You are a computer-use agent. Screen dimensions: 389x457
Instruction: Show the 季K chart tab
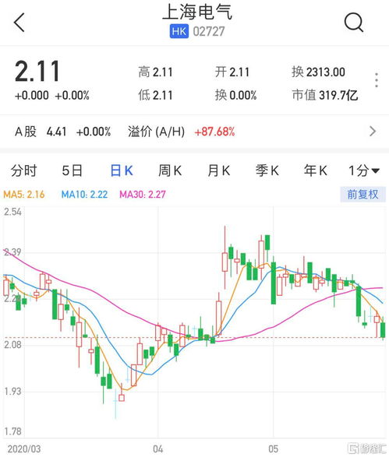click(x=267, y=170)
